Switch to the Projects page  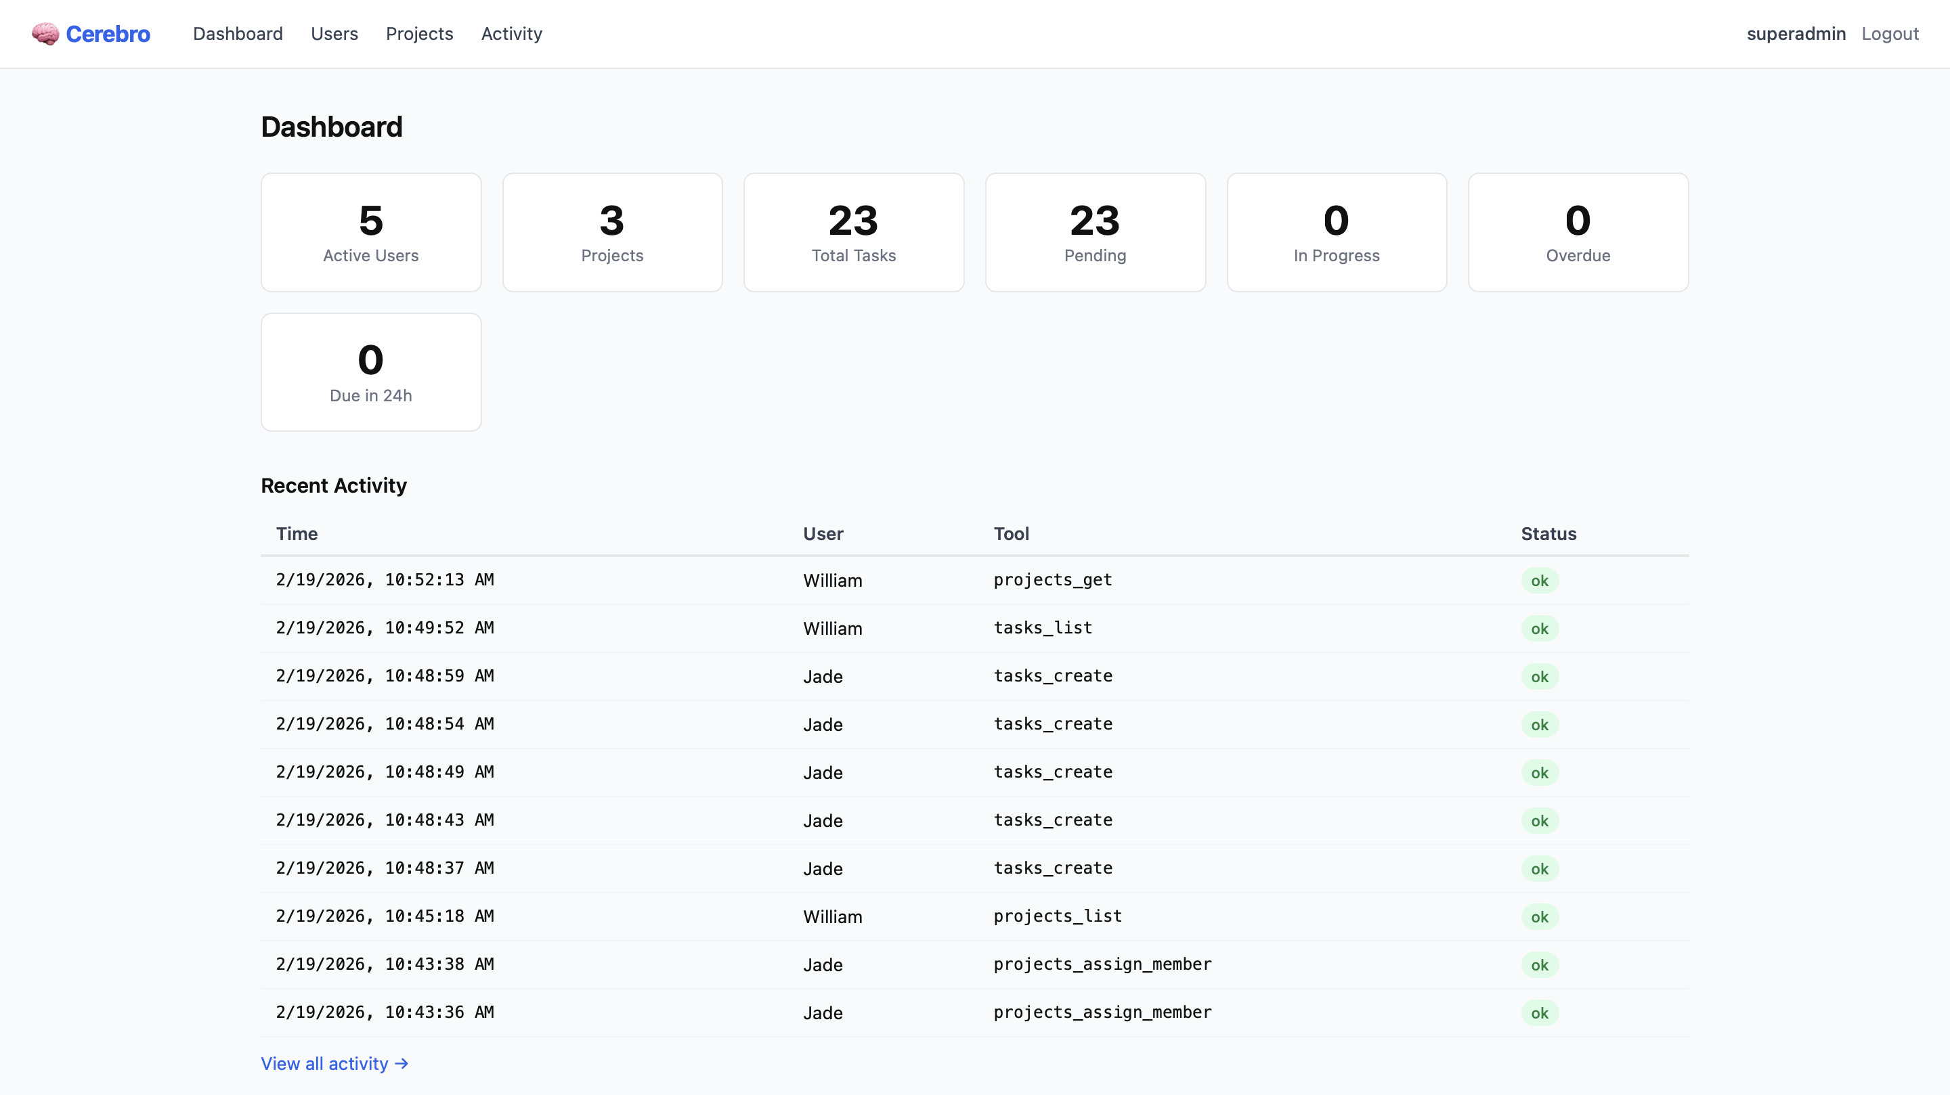418,34
